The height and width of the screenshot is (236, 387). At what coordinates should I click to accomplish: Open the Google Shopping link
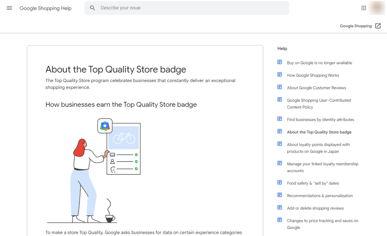[x=356, y=26]
